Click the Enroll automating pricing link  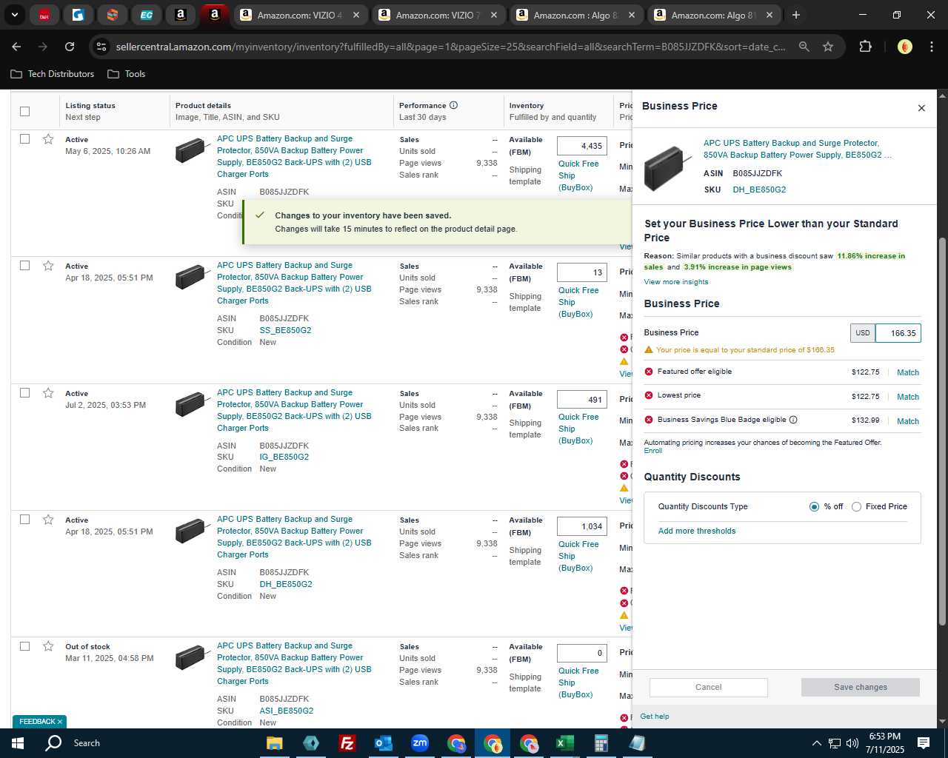[x=652, y=451]
